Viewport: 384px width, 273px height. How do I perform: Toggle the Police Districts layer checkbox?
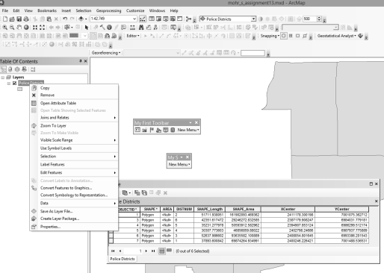click(14, 83)
